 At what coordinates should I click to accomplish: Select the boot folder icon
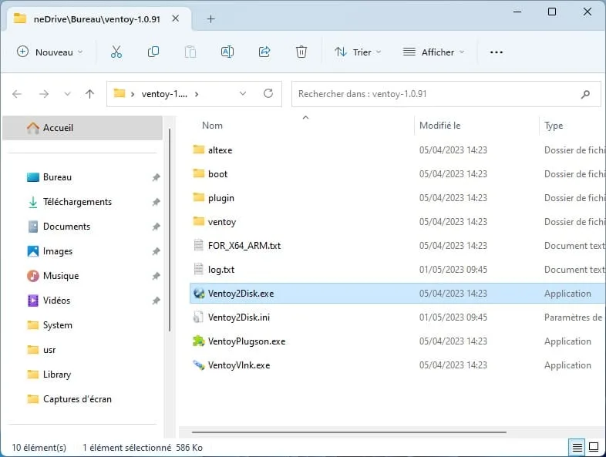[x=199, y=173]
